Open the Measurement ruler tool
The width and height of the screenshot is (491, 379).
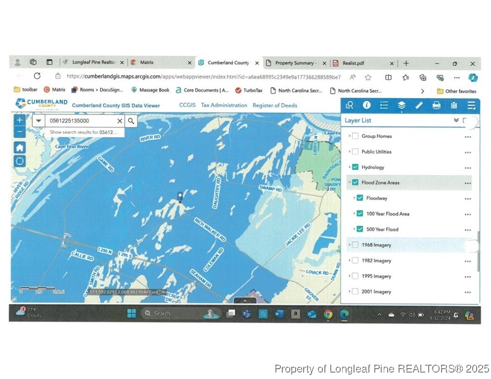(x=419, y=105)
